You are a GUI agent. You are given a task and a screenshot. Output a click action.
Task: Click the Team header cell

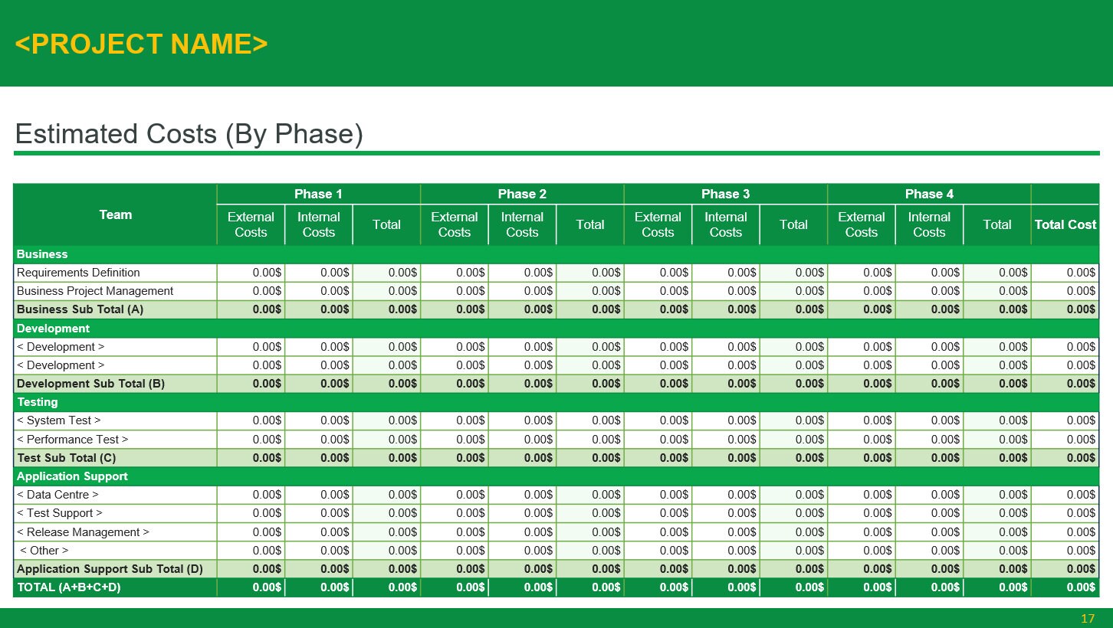[x=115, y=214]
